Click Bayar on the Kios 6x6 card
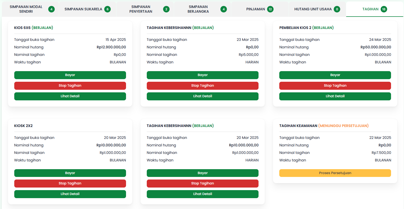The height and width of the screenshot is (209, 404). click(x=70, y=75)
